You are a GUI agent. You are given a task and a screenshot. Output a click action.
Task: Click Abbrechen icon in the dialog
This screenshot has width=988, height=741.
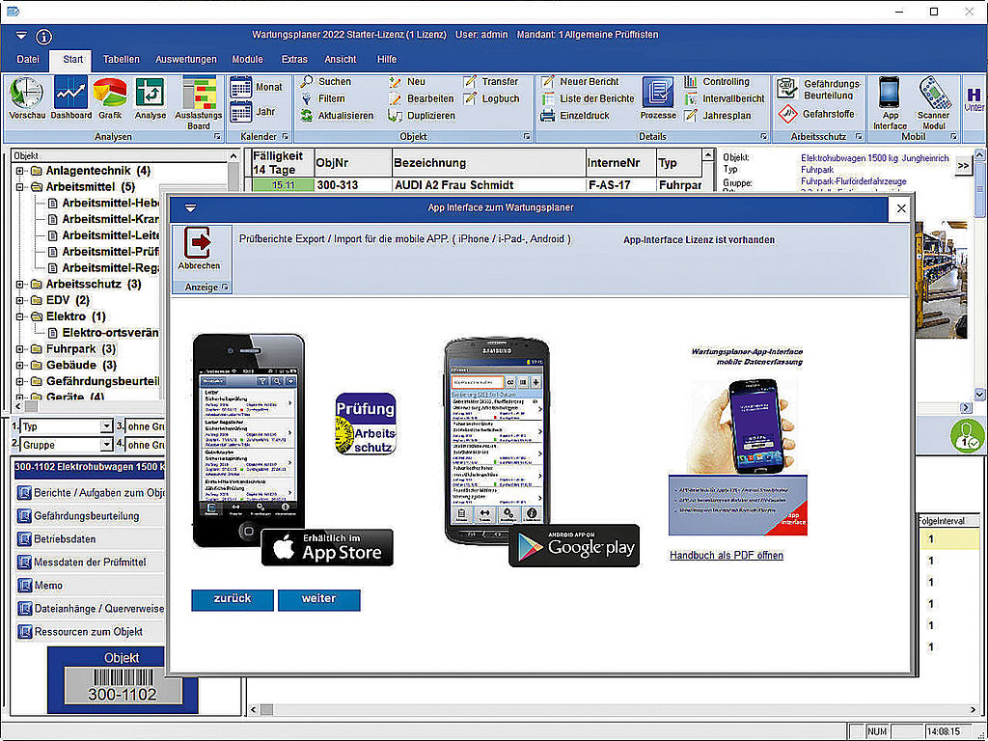tap(199, 248)
